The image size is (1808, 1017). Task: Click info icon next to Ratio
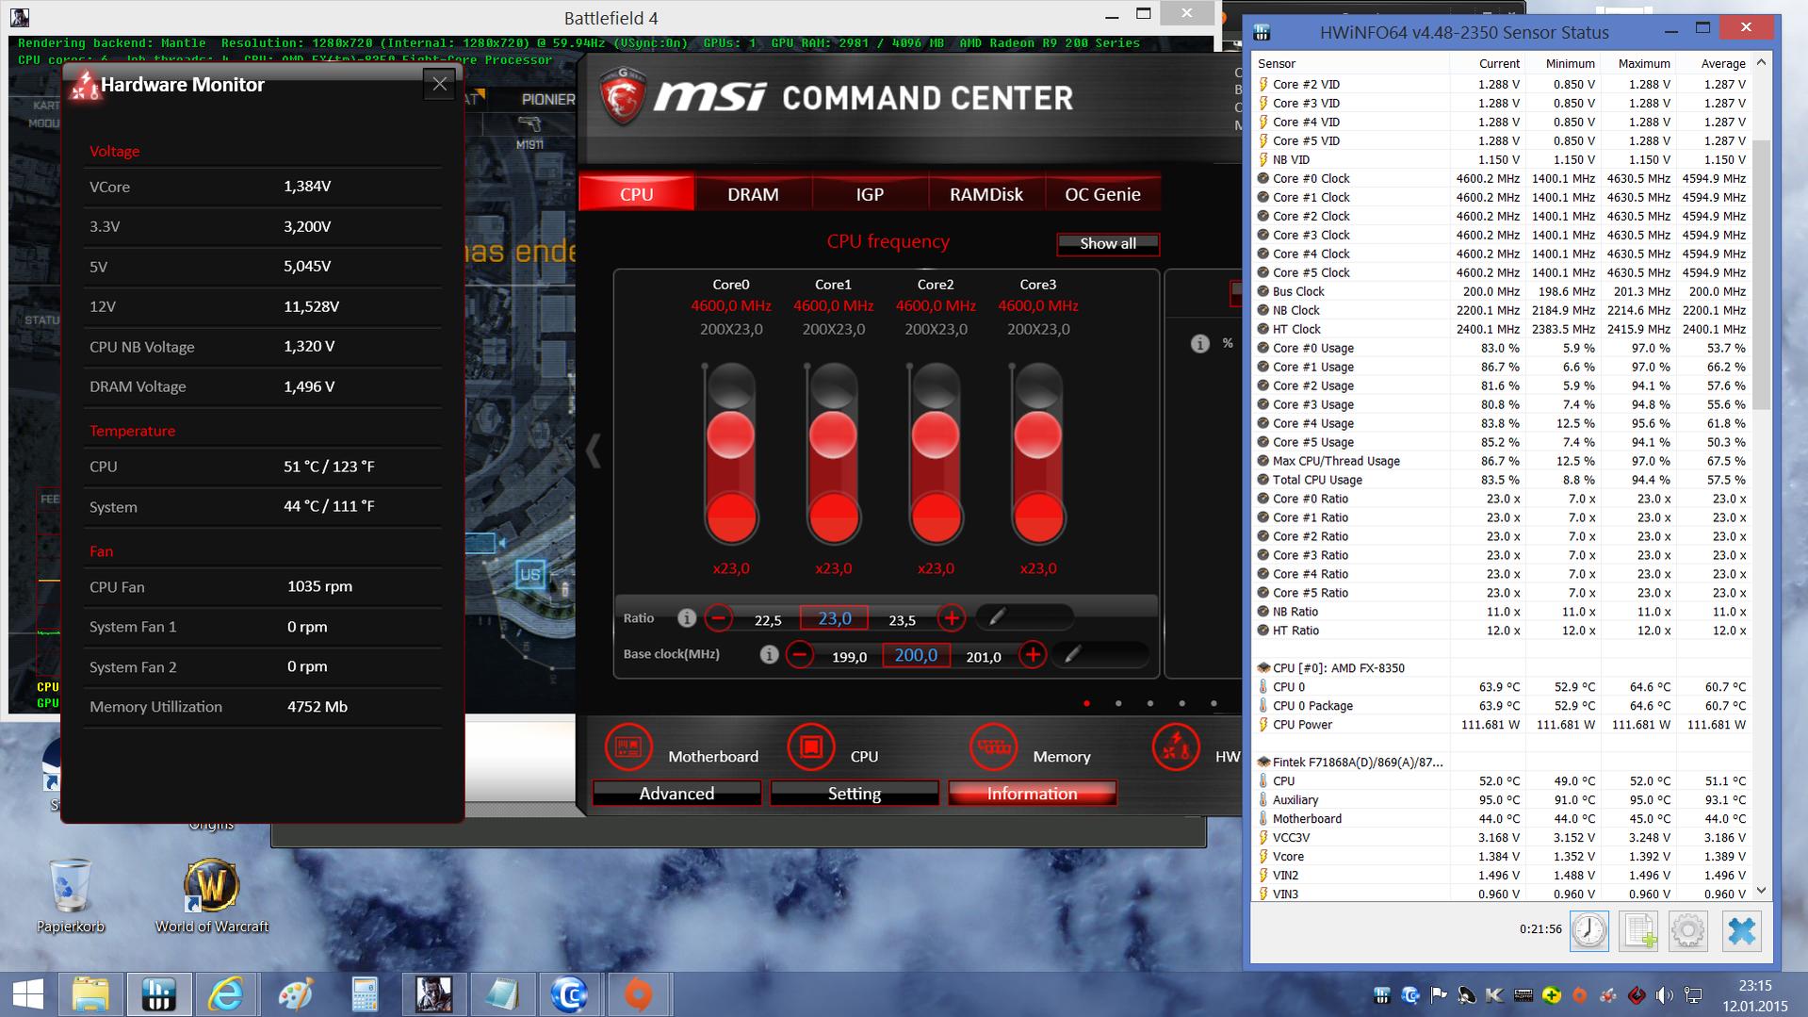click(687, 618)
